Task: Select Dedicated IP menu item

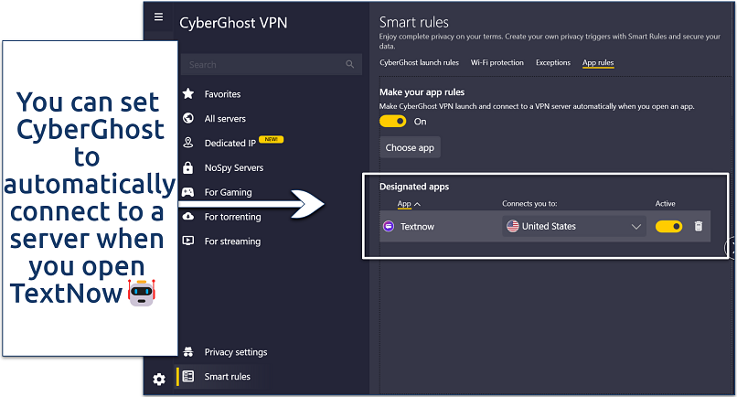Action: point(230,143)
